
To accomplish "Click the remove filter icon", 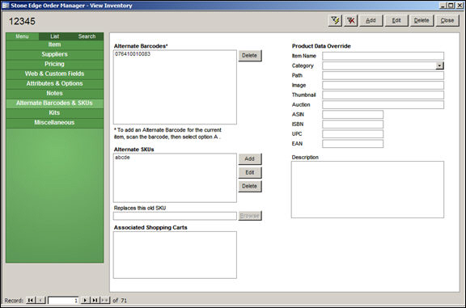I will [x=350, y=20].
